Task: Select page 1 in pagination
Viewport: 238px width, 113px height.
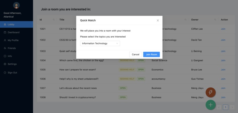Action: pyautogui.click(x=225, y=107)
